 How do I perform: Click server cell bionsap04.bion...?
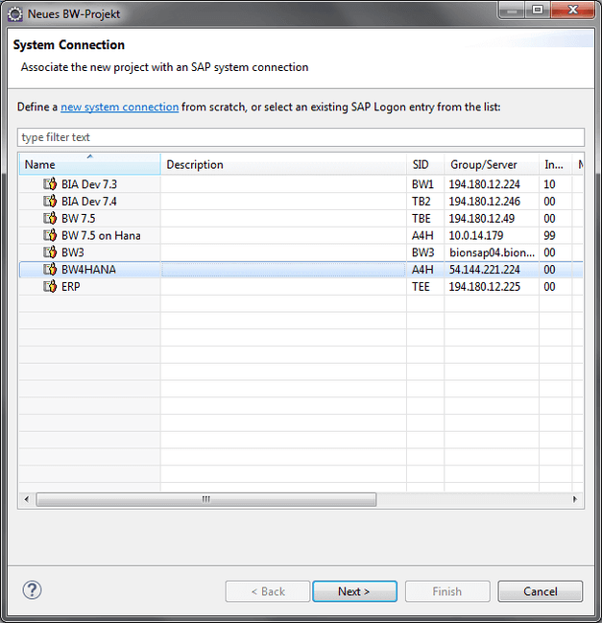coord(492,252)
